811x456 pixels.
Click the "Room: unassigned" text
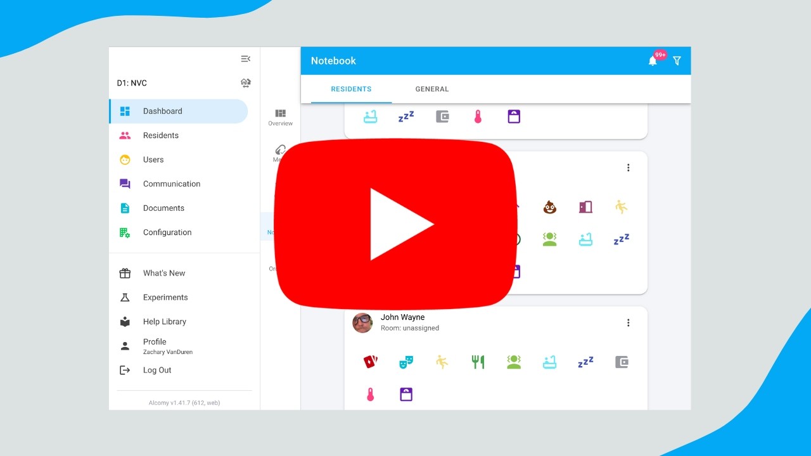pyautogui.click(x=410, y=328)
